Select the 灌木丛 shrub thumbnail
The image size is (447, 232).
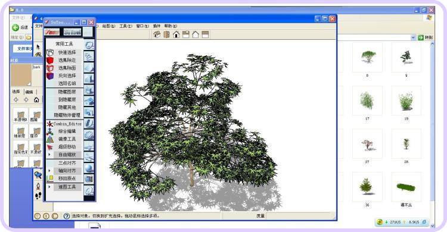pos(406,187)
